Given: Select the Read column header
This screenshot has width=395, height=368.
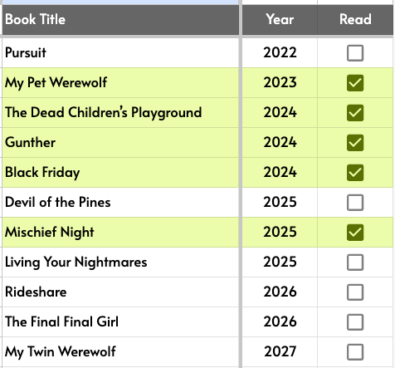Looking at the screenshot, I should pyautogui.click(x=355, y=20).
